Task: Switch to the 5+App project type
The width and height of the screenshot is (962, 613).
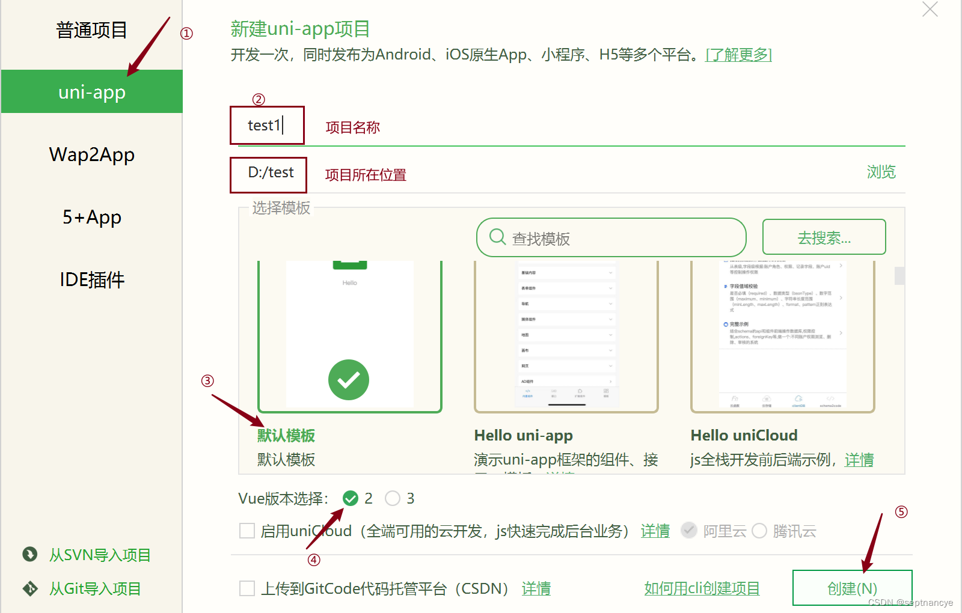Action: click(91, 217)
